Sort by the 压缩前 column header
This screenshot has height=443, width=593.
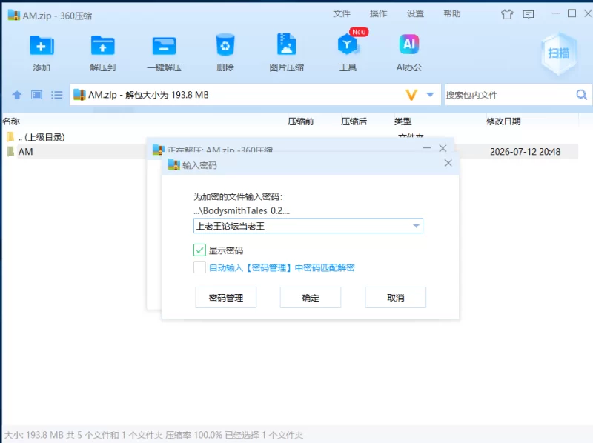pos(301,121)
